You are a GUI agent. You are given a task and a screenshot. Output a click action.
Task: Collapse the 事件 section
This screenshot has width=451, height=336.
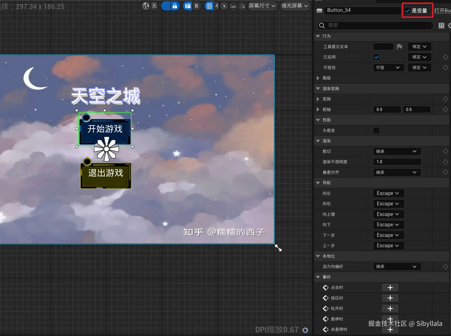[x=318, y=277]
